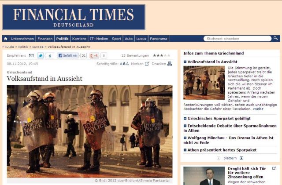Screen dimensions: 282x185
Task: Click the Twitter share count 6
Action: (50, 56)
